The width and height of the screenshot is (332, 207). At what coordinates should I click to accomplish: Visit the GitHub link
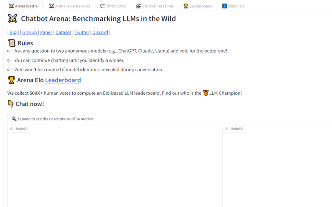coord(30,32)
